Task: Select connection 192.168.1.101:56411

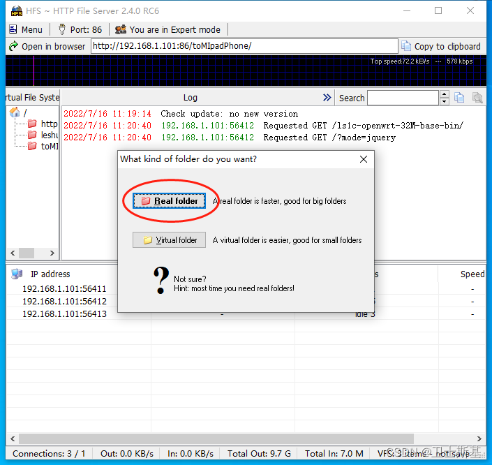Action: pyautogui.click(x=64, y=288)
